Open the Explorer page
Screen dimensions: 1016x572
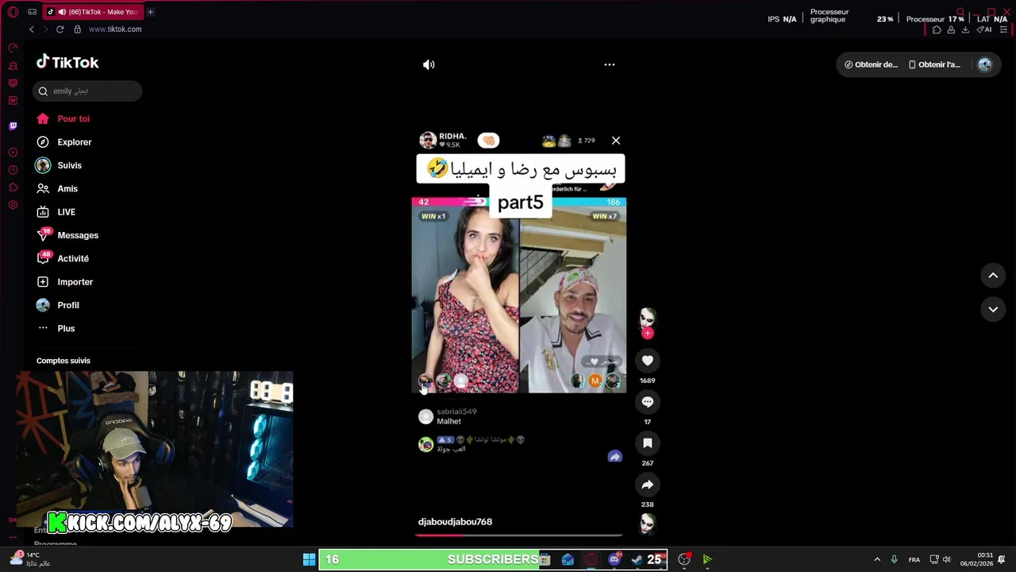click(64, 142)
